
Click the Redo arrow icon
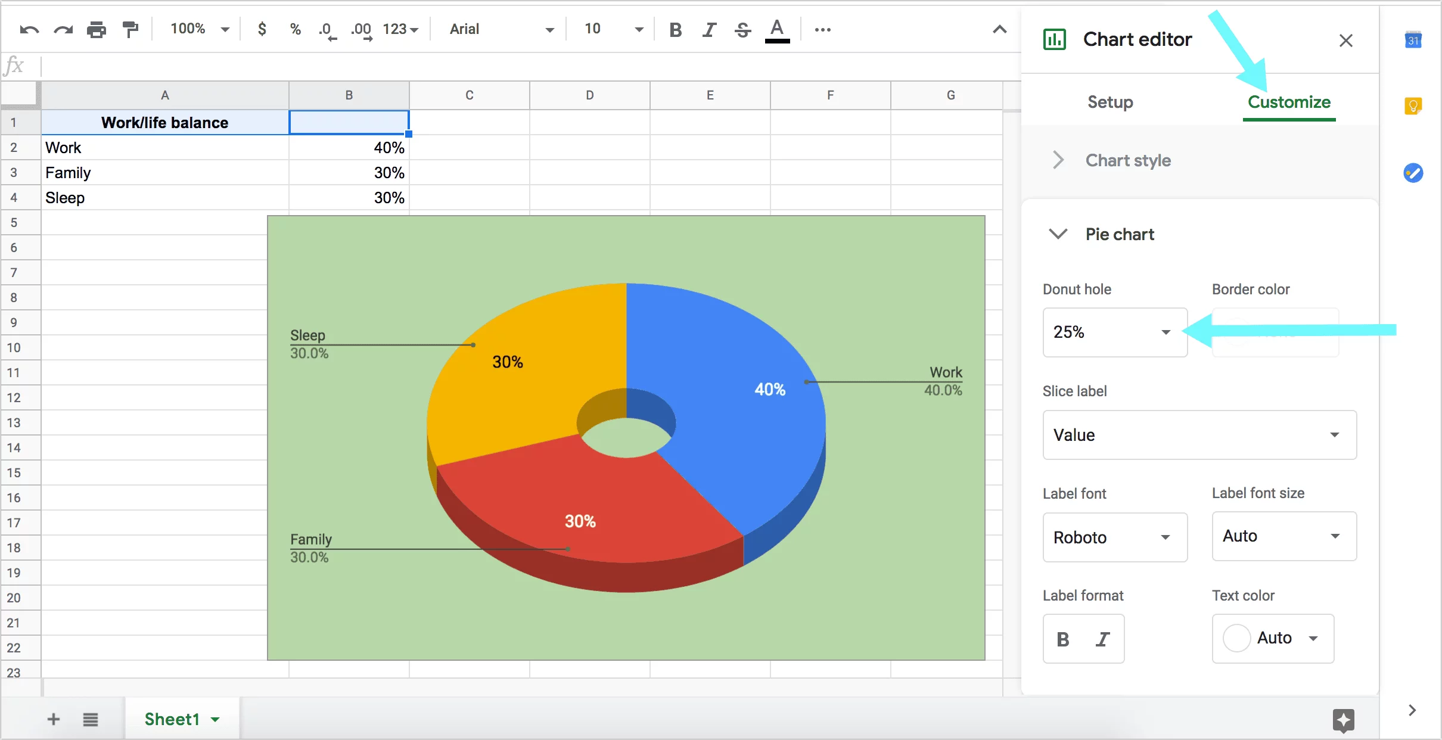pyautogui.click(x=63, y=29)
